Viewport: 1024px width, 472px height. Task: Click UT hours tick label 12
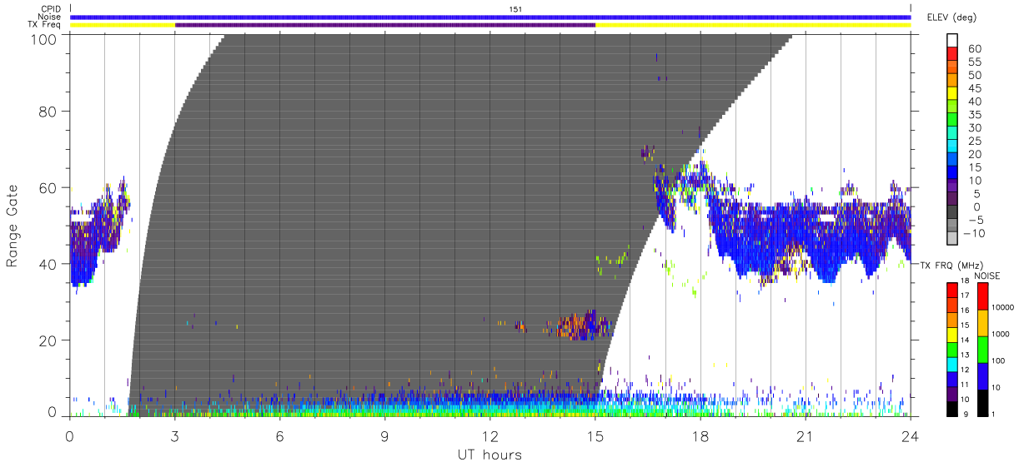click(490, 435)
